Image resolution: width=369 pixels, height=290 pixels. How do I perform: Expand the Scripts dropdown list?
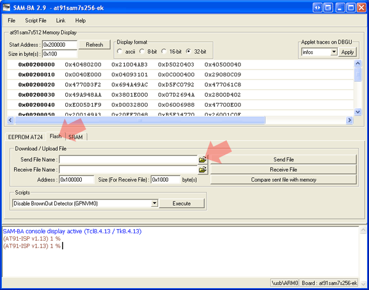pyautogui.click(x=154, y=203)
